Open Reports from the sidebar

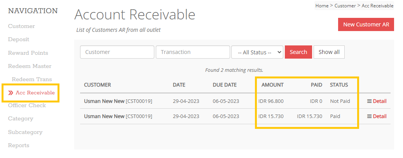coord(19,145)
